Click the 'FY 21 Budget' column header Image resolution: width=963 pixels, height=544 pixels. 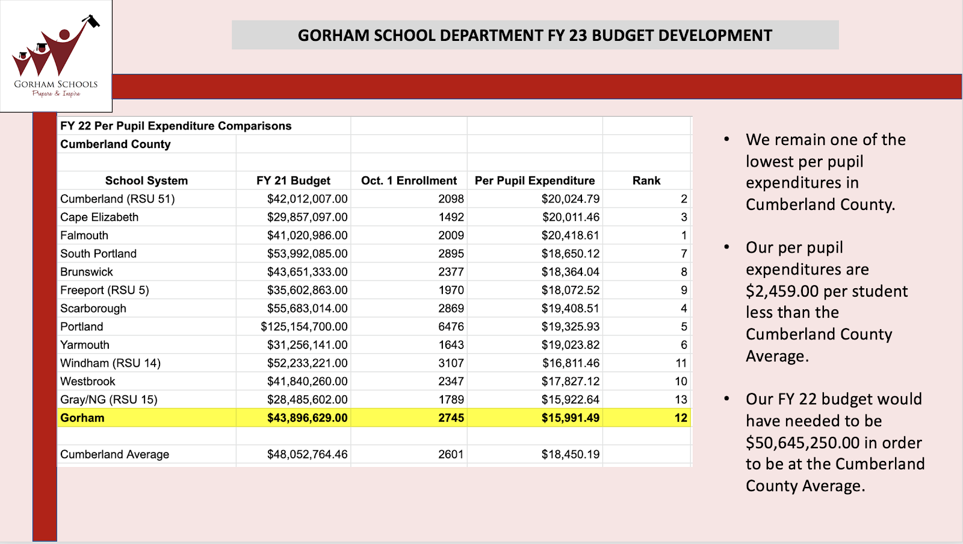click(293, 181)
